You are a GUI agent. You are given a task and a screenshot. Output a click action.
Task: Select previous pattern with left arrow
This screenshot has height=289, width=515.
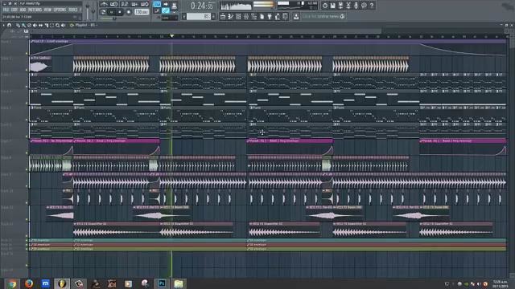pyautogui.click(x=184, y=16)
